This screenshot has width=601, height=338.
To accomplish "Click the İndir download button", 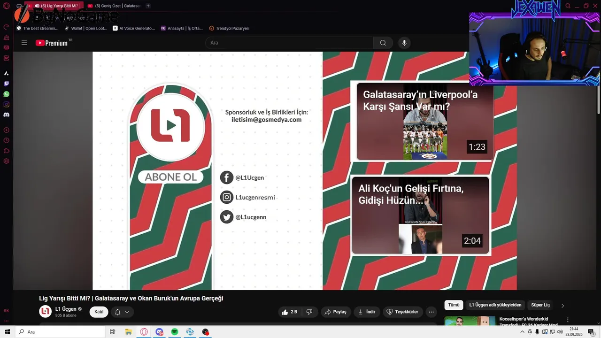I will tap(367, 312).
